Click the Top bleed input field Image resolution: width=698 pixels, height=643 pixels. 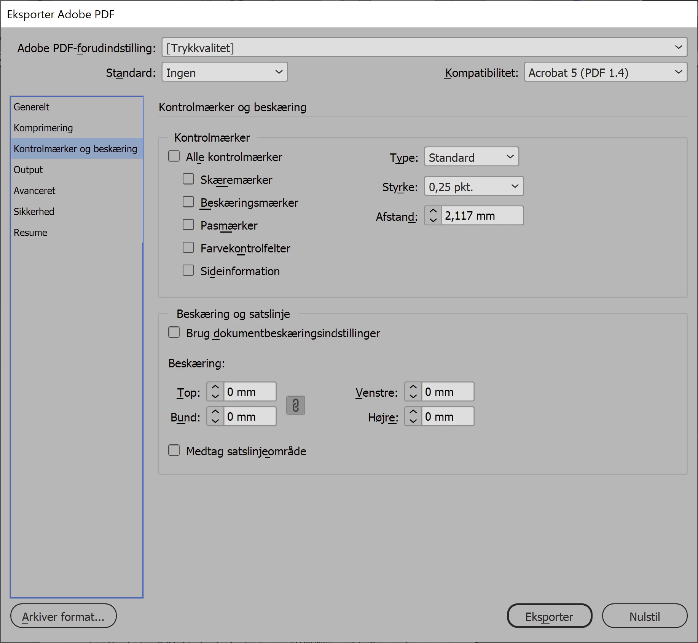[250, 392]
